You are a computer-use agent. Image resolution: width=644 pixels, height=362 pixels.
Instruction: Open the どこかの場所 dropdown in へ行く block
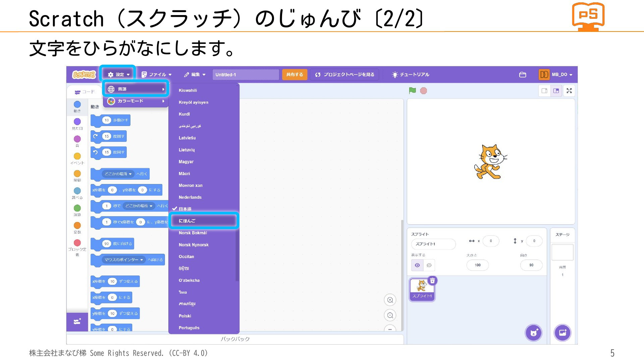click(118, 174)
